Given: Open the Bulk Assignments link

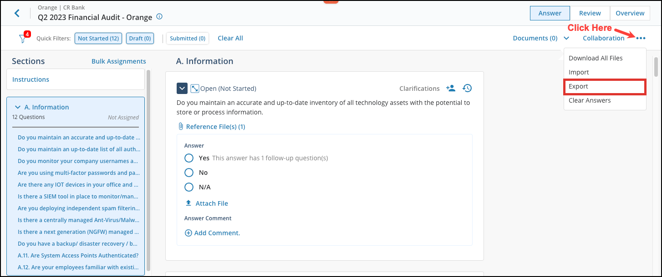Looking at the screenshot, I should point(119,61).
